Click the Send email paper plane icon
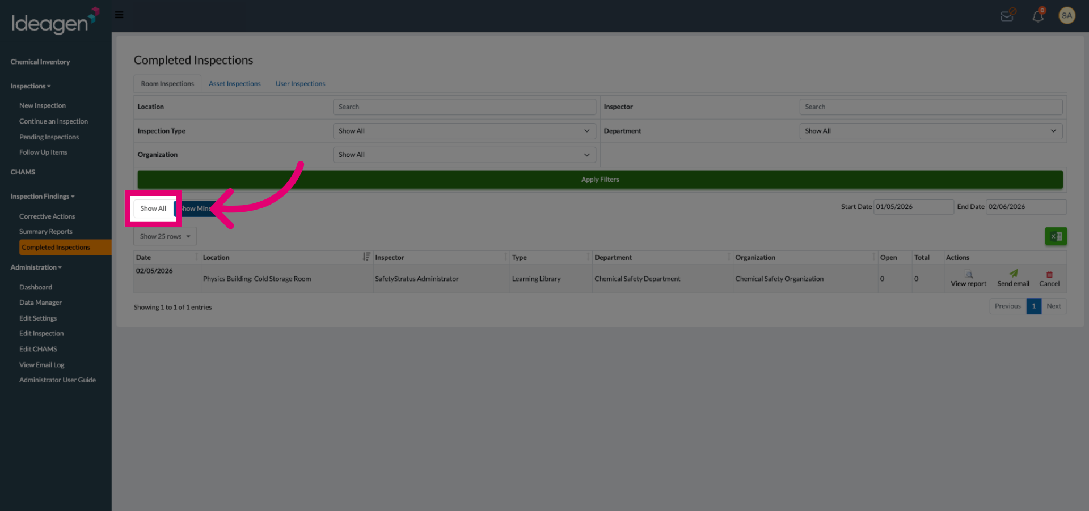Screen dimensions: 1089x511 tap(1013, 274)
